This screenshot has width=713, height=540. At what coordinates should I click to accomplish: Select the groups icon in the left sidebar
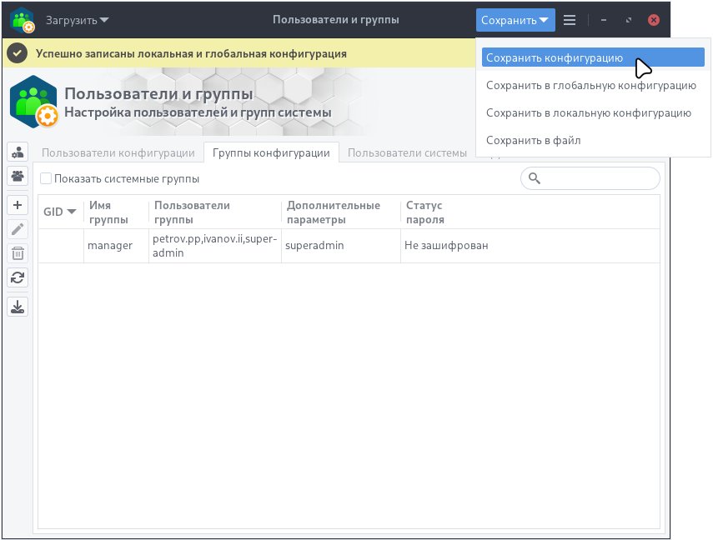click(17, 176)
